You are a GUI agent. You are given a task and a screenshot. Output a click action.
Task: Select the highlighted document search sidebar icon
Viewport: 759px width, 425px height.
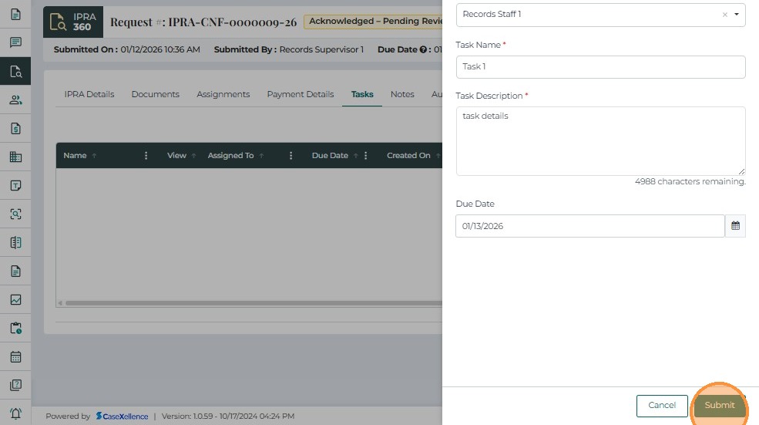click(x=15, y=71)
